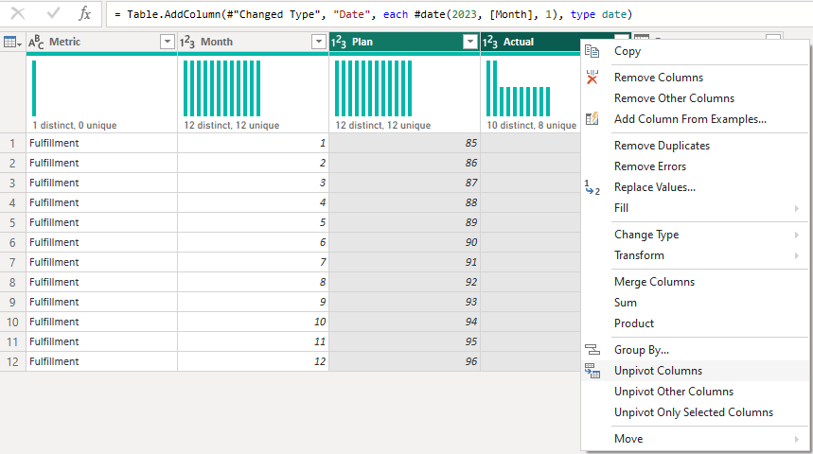
Task: Click the Plan cell with value 96
Action: pyautogui.click(x=404, y=361)
